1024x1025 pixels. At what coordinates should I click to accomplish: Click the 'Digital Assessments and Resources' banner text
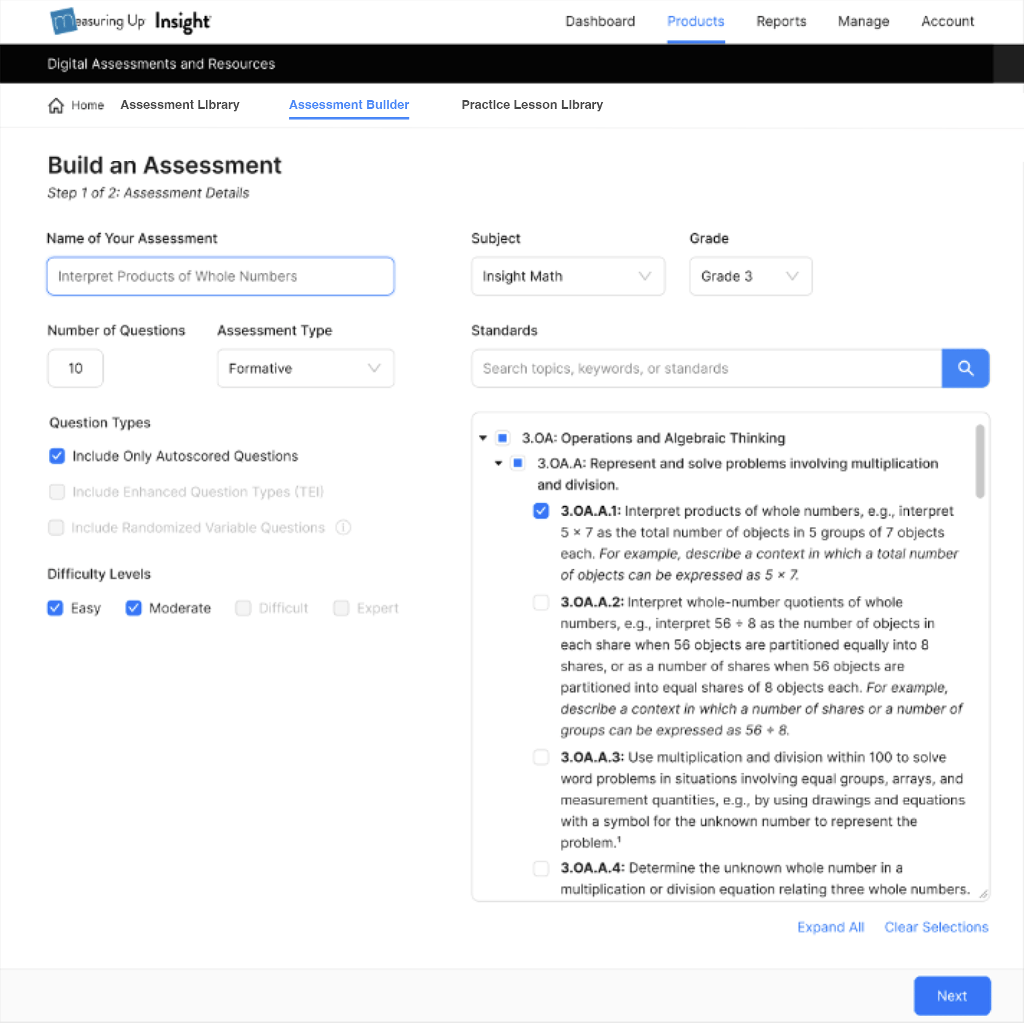(x=161, y=64)
